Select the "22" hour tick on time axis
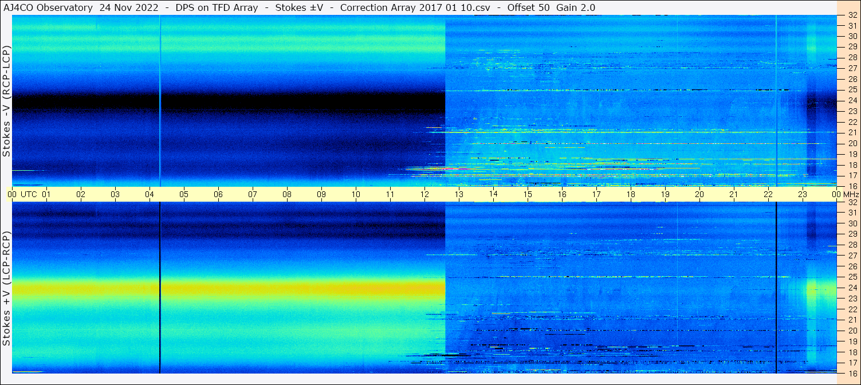The image size is (861, 385). (x=768, y=194)
